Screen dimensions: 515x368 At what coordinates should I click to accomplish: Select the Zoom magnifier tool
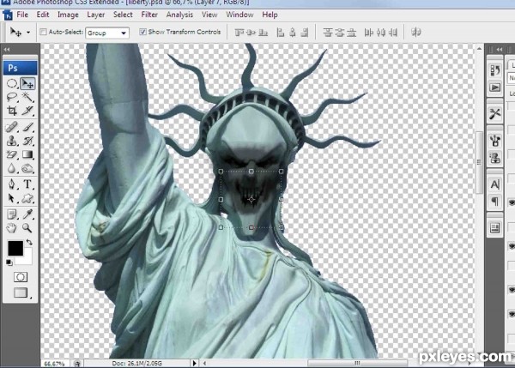click(27, 228)
